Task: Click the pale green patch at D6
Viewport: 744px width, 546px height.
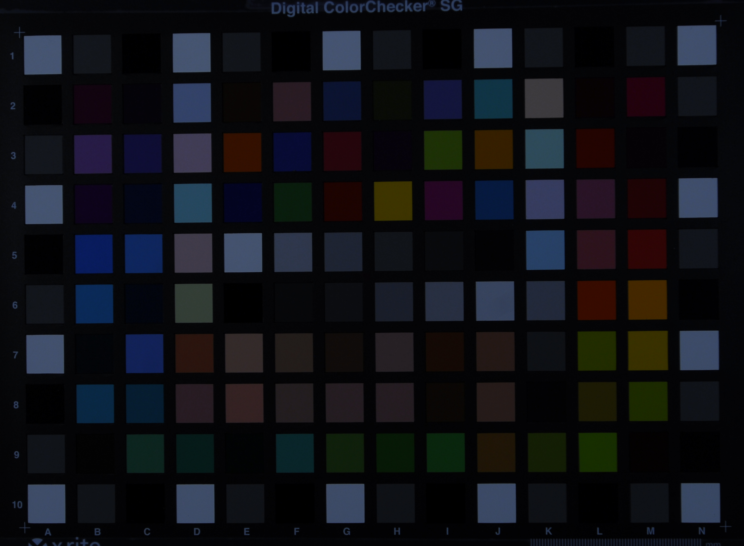Action: (x=194, y=303)
